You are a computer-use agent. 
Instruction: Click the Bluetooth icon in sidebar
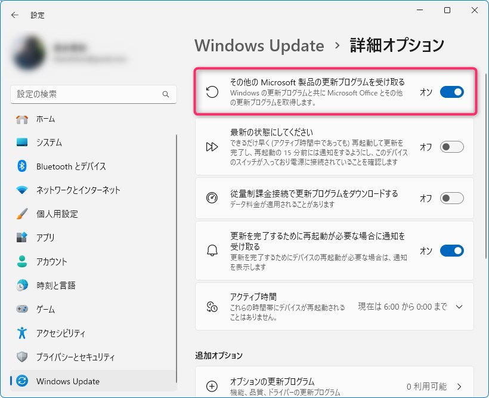tap(22, 166)
